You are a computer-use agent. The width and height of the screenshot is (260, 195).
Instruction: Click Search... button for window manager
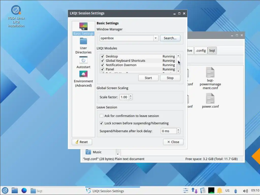(170, 38)
